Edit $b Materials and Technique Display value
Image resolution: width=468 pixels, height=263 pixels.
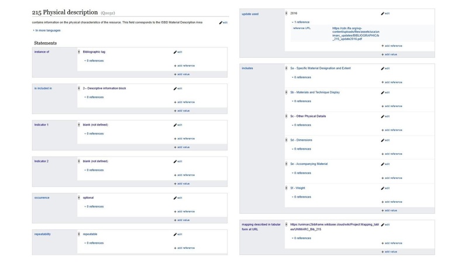coord(385,93)
